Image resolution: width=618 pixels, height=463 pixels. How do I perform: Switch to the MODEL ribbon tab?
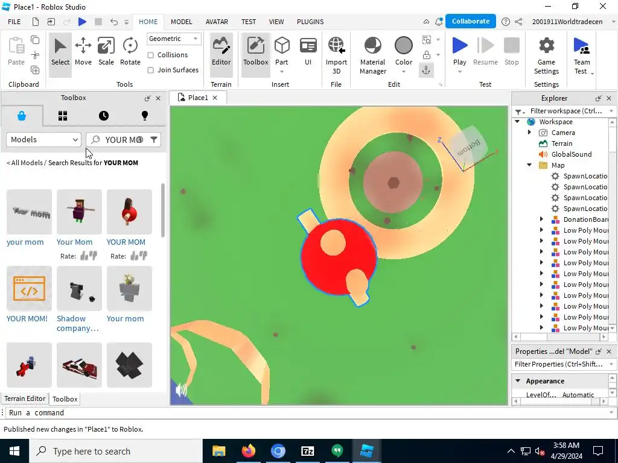click(x=181, y=22)
